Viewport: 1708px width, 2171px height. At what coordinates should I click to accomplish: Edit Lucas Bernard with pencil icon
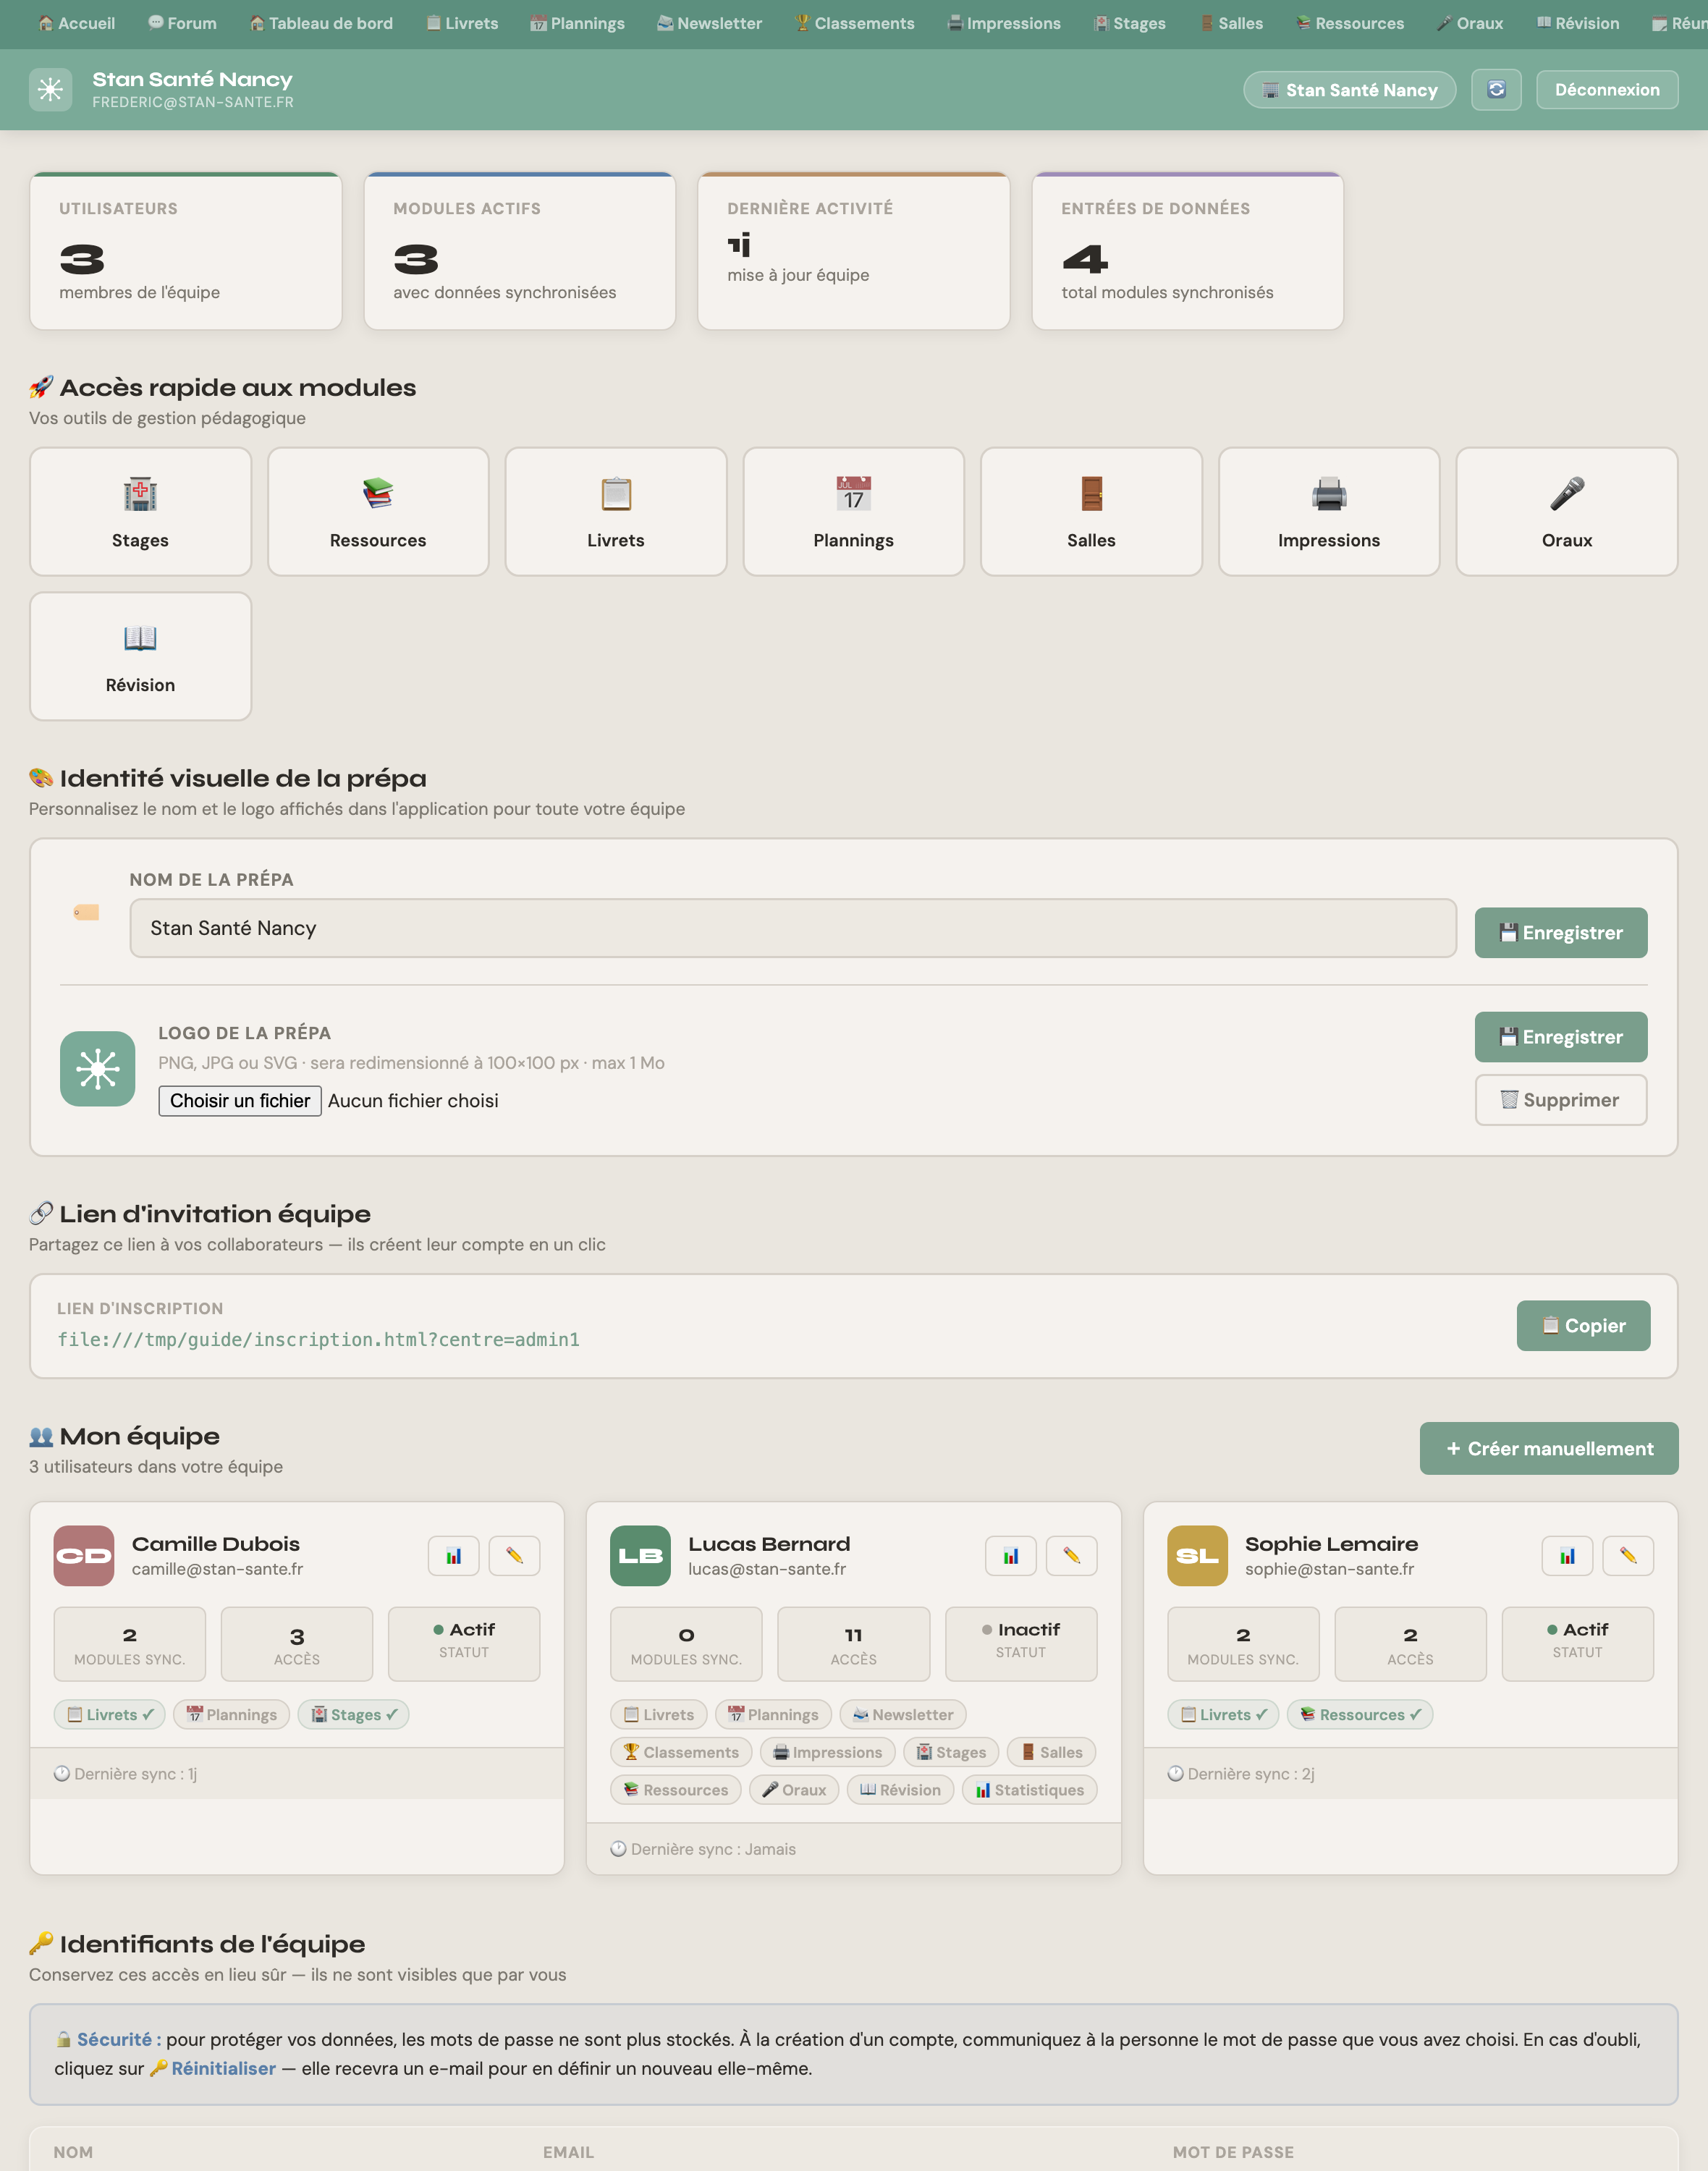1071,1556
